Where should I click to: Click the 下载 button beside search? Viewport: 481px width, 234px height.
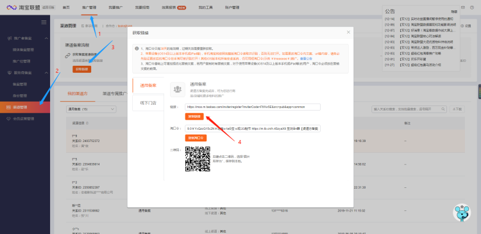pos(457,109)
